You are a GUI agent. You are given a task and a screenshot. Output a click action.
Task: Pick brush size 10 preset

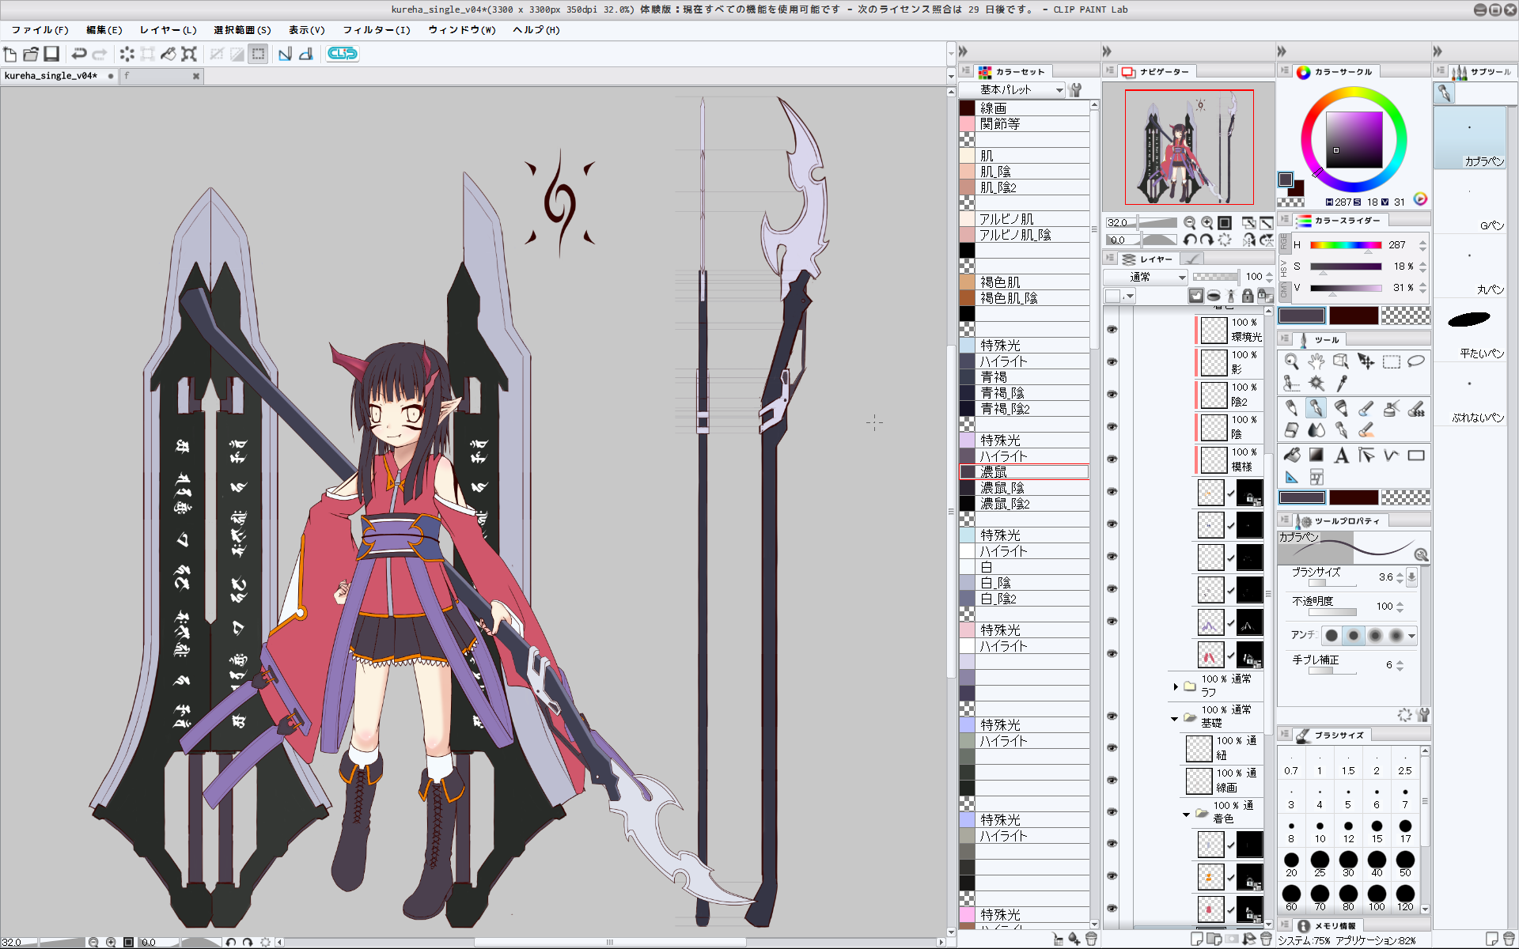point(1320,831)
